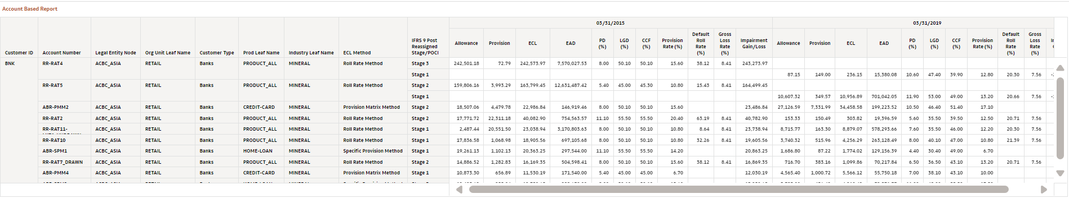This screenshot has height=212, width=1069.
Task: Click 2019 ECL value 34,458.58
Action: pos(850,107)
